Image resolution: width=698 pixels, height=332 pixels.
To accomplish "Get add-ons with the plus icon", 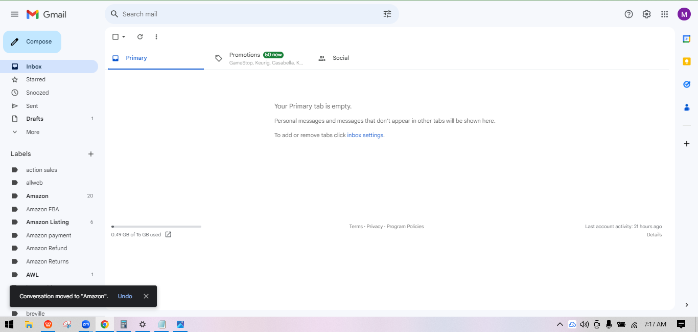I will click(687, 144).
